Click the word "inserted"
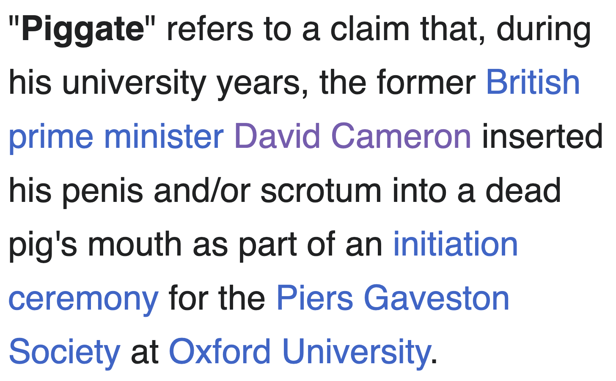Screen dimensions: 616x381 pos(542,137)
